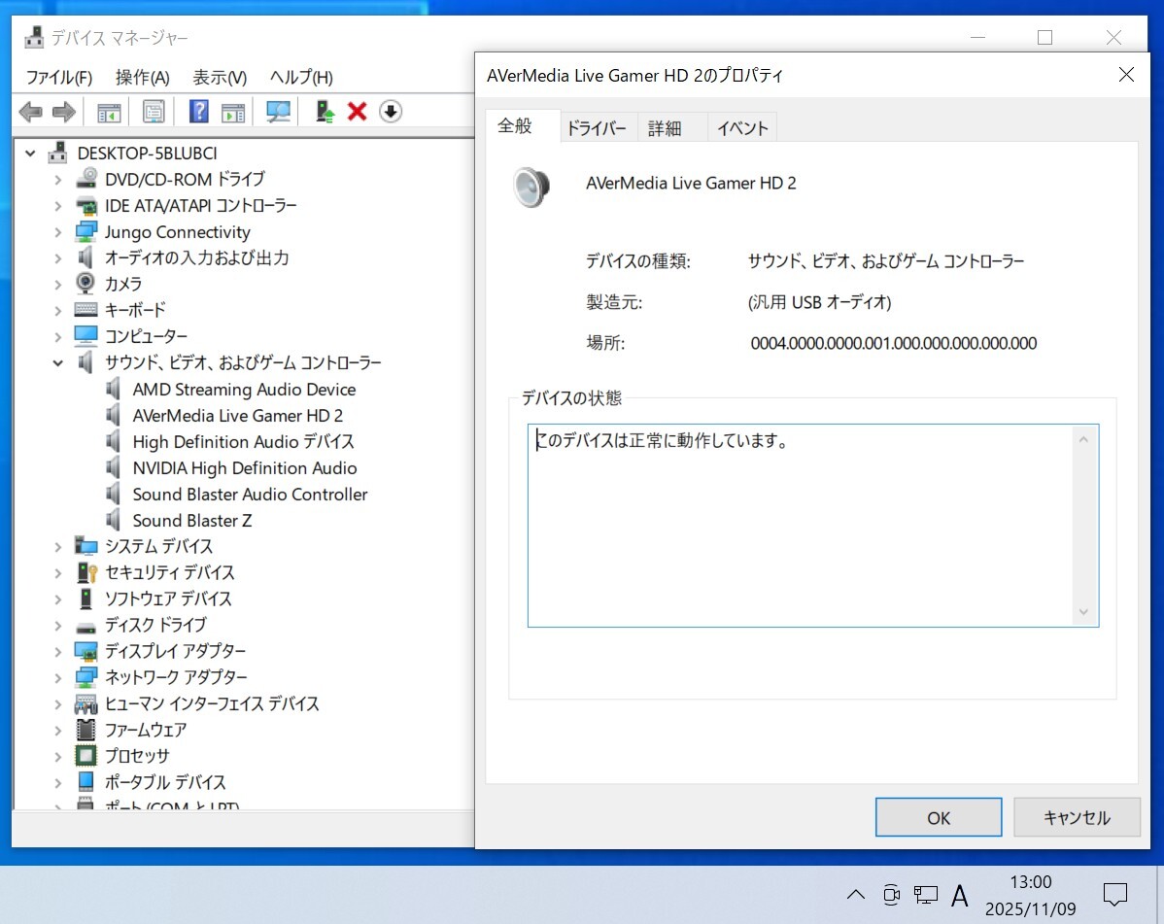The width and height of the screenshot is (1164, 924).
Task: Click the (汎用 USB オーディオ) manufacturer text
Action: pos(819,302)
